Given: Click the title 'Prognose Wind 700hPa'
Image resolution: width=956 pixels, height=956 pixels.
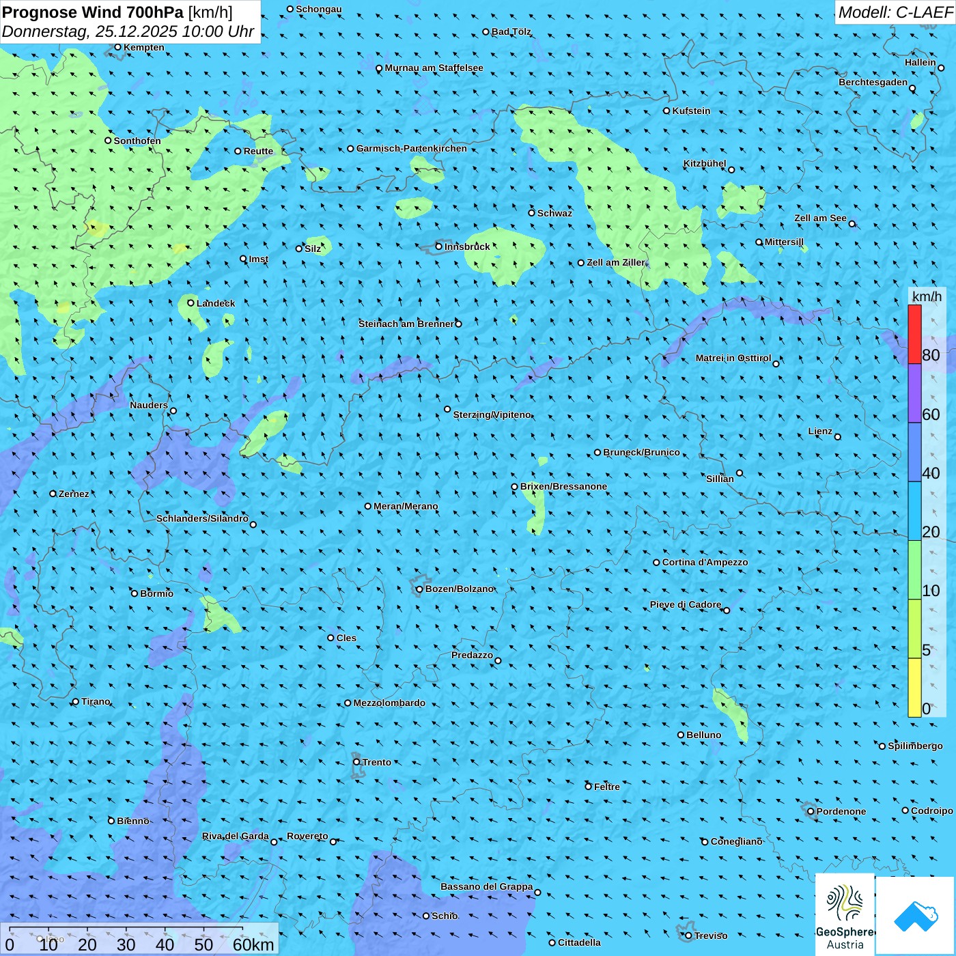Looking at the screenshot, I should point(93,12).
